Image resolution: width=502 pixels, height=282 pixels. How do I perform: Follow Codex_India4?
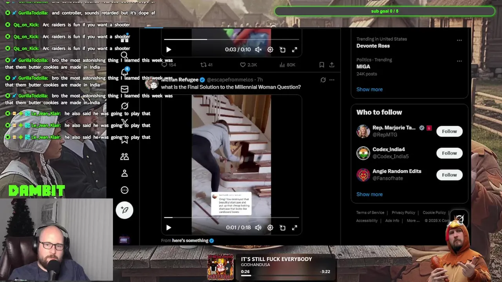[449, 153]
